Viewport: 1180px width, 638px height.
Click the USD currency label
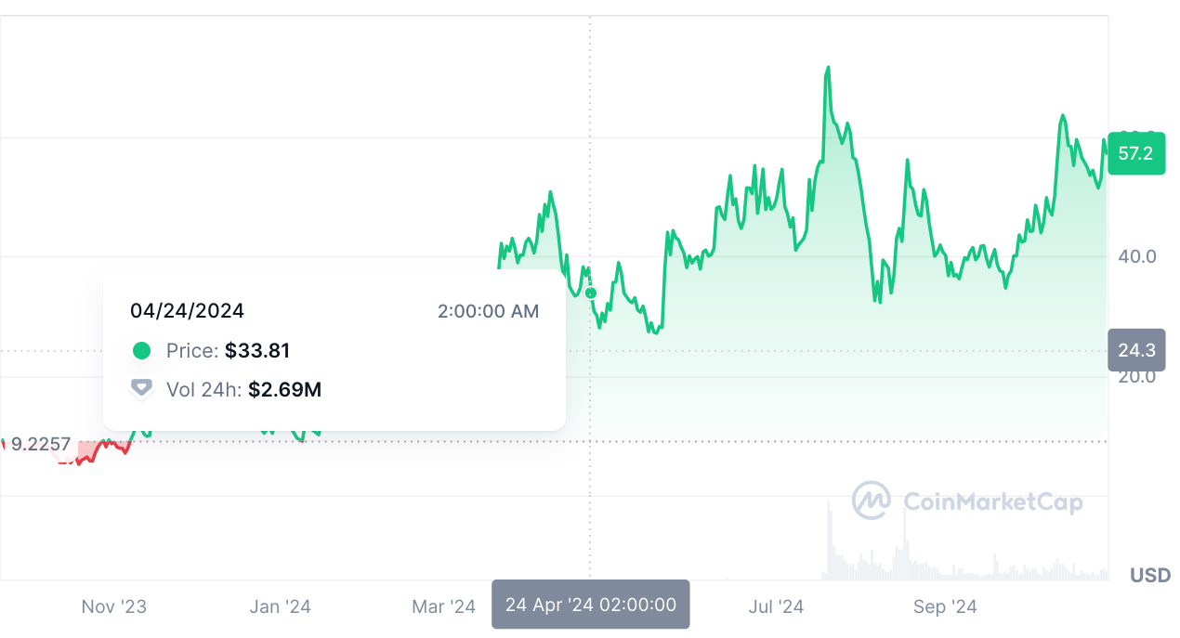pos(1149,576)
